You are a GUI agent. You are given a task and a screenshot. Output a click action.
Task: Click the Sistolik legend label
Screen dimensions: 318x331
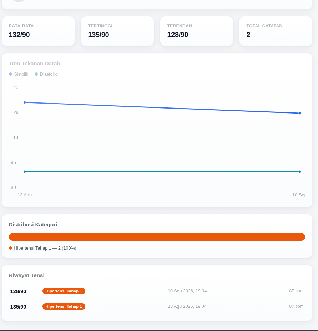pos(21,74)
